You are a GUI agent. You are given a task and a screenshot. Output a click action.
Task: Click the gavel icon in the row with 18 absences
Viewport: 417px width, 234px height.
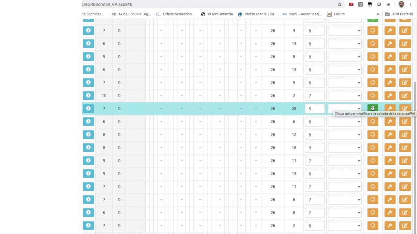[390, 148]
